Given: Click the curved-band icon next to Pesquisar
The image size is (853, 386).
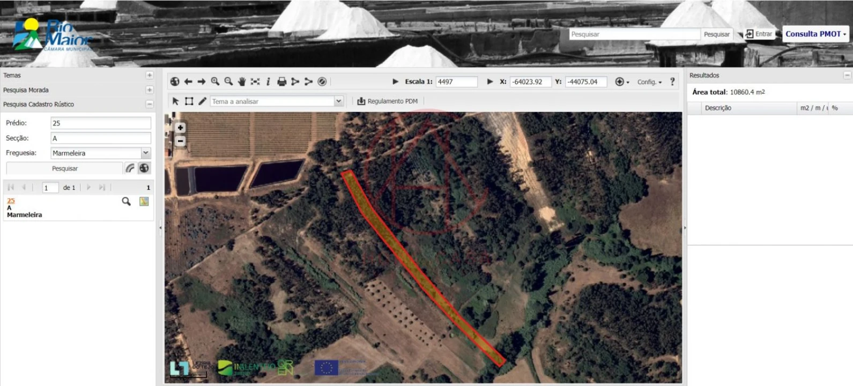Looking at the screenshot, I should tap(130, 168).
